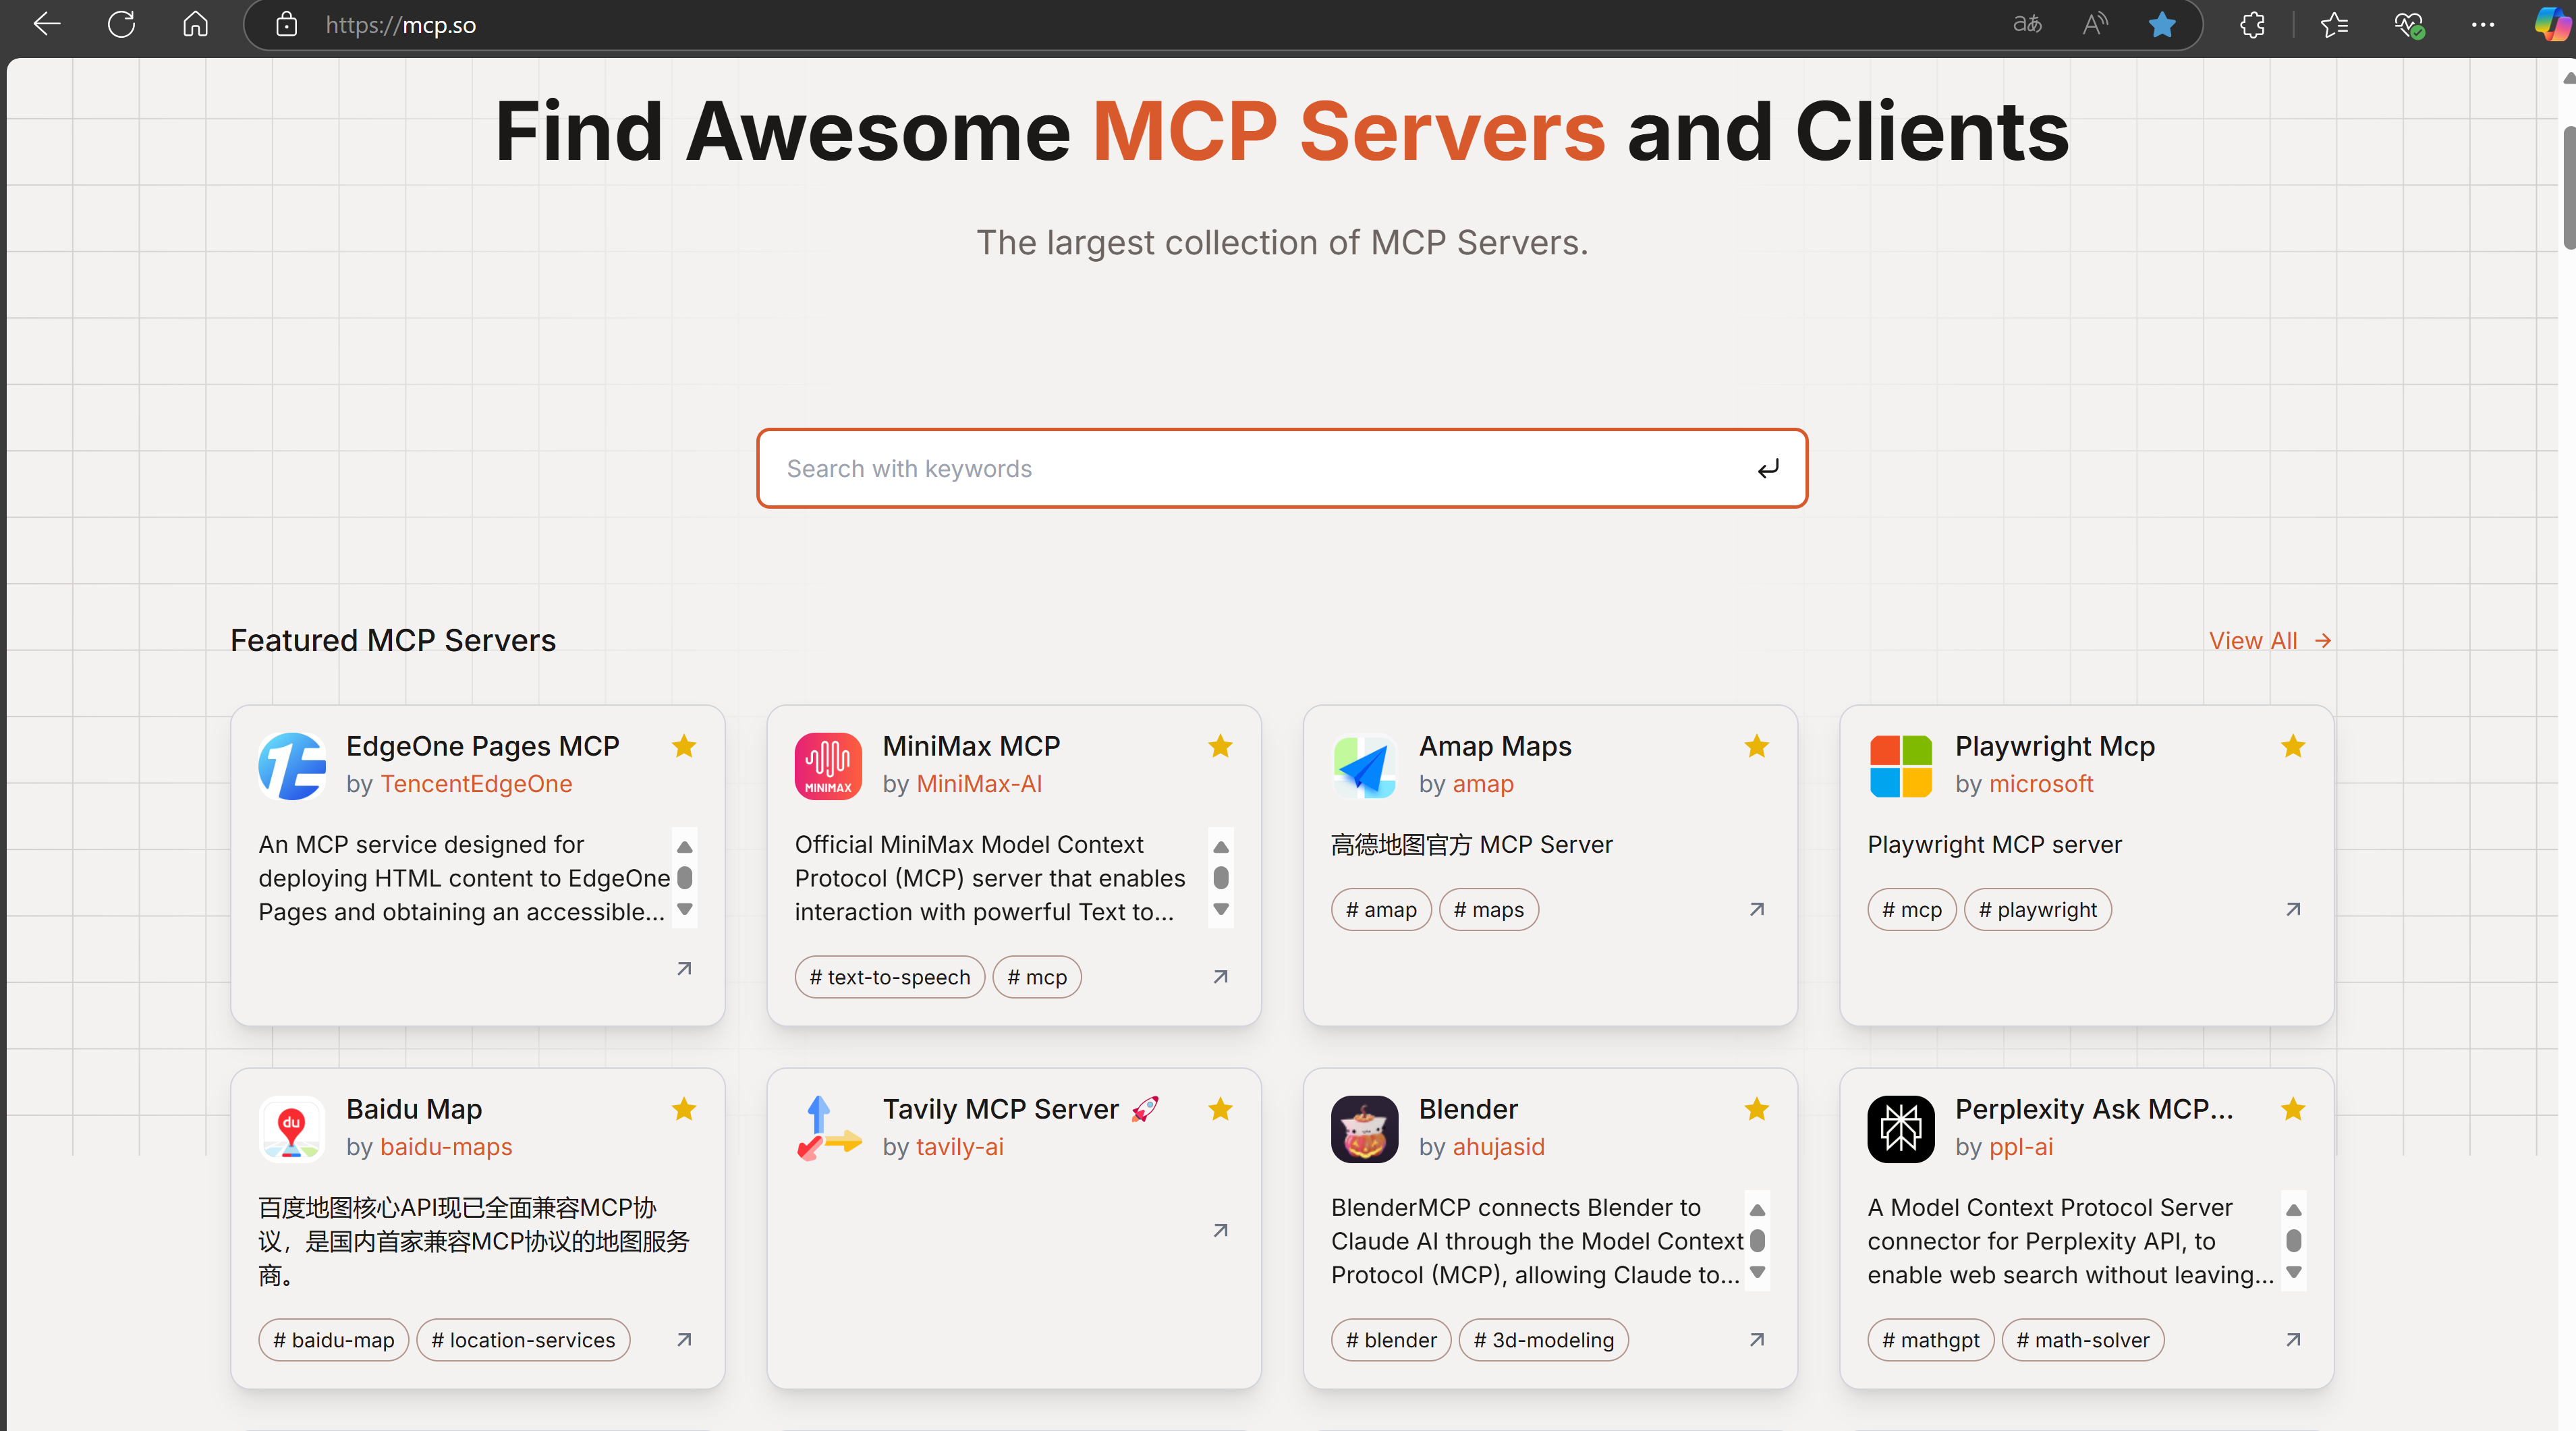Click the address bar URL mcp.so
This screenshot has height=1431, width=2576.
[x=400, y=25]
